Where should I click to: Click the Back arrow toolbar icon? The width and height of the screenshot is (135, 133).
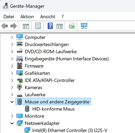click(4, 26)
